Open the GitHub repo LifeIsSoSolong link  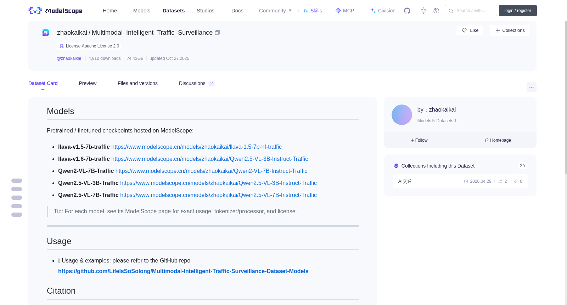(x=183, y=271)
